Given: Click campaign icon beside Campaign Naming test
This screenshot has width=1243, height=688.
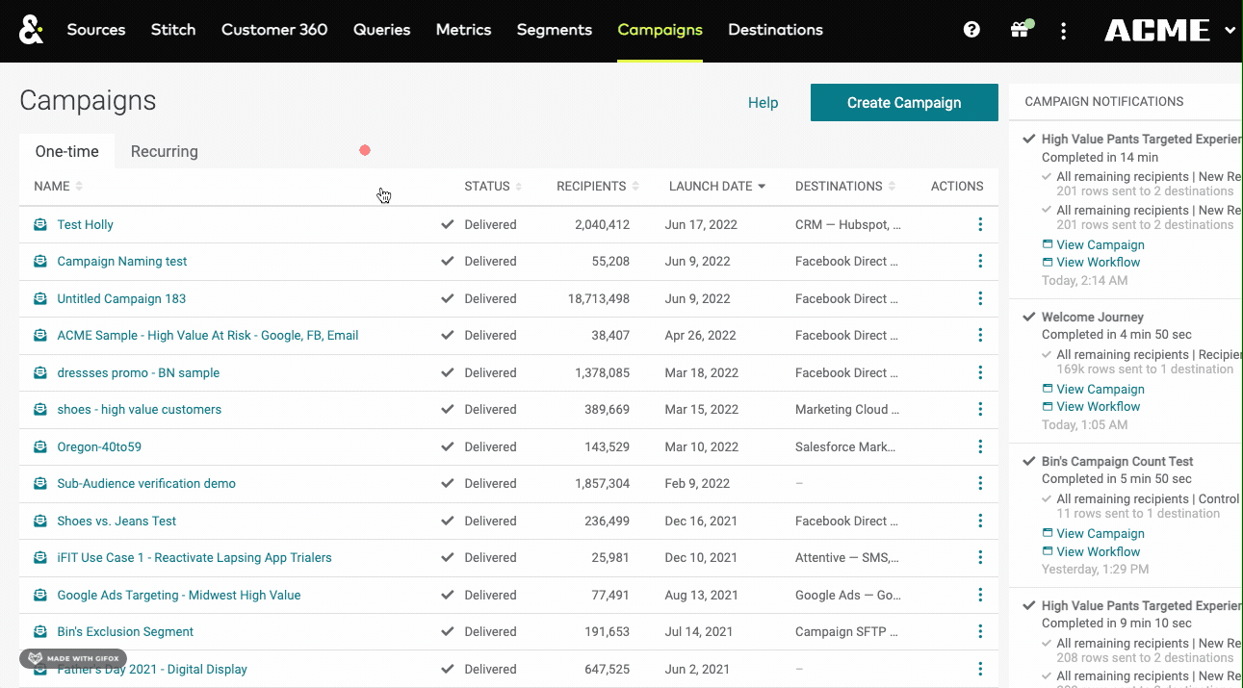Looking at the screenshot, I should click(x=40, y=261).
